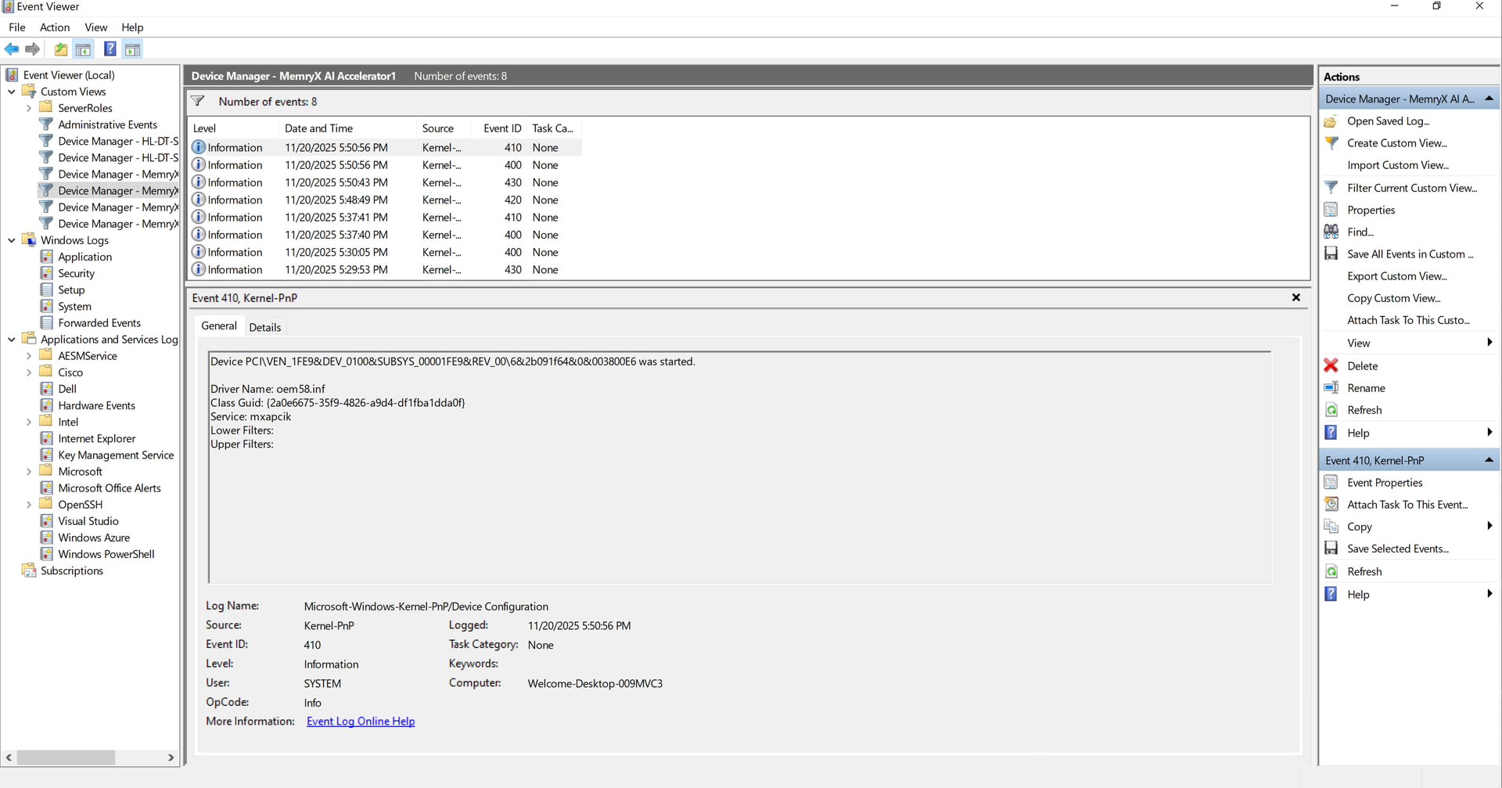1502x788 pixels.
Task: Click the tree pane horizontal scrollbar right arrow
Action: 171,757
